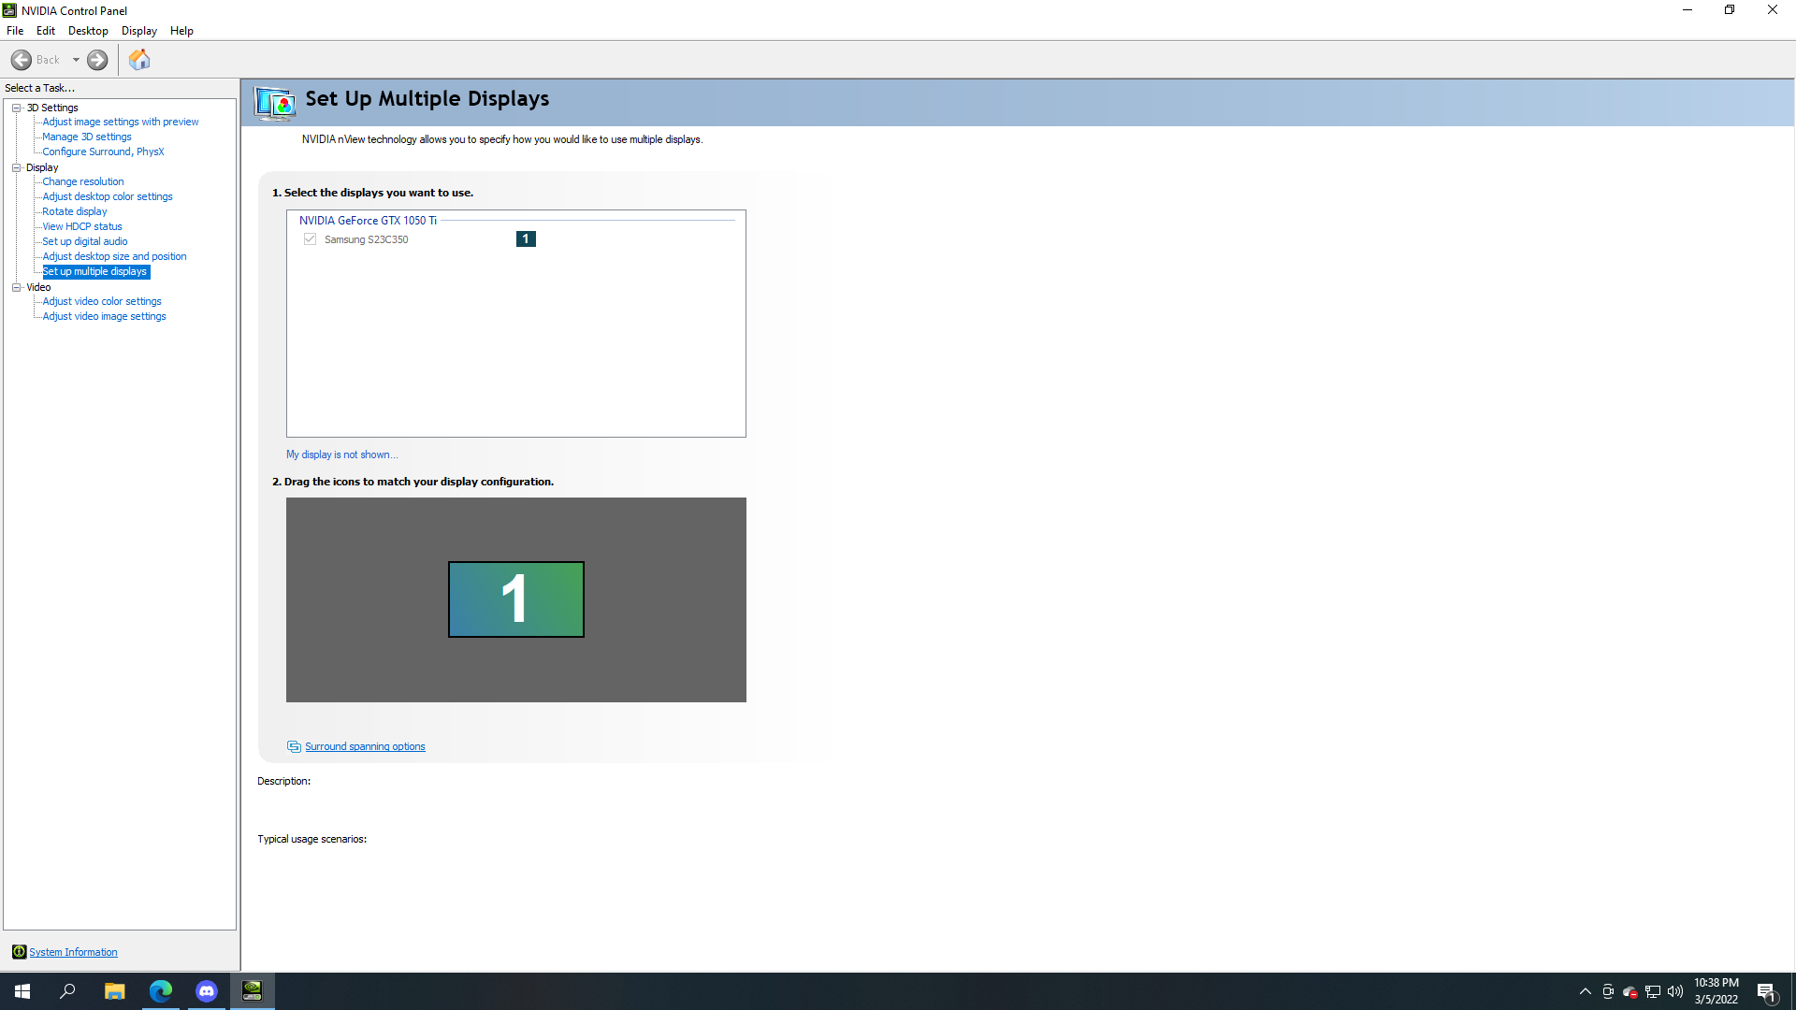Viewport: 1796px width, 1010px height.
Task: Open File Explorer from taskbar
Action: click(x=114, y=991)
